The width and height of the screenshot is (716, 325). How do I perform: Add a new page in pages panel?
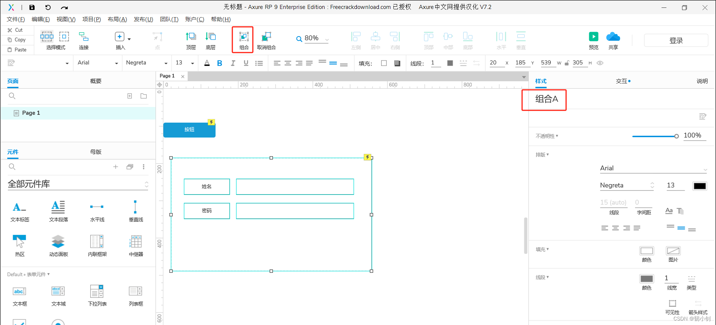coord(130,96)
